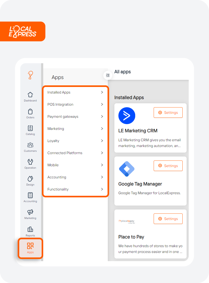Expand the Payment gateways category
The height and width of the screenshot is (283, 209).
click(75, 116)
